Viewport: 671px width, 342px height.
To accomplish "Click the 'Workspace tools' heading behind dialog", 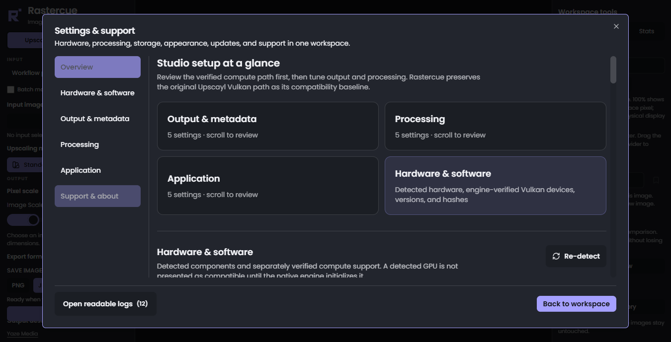I will pyautogui.click(x=587, y=11).
